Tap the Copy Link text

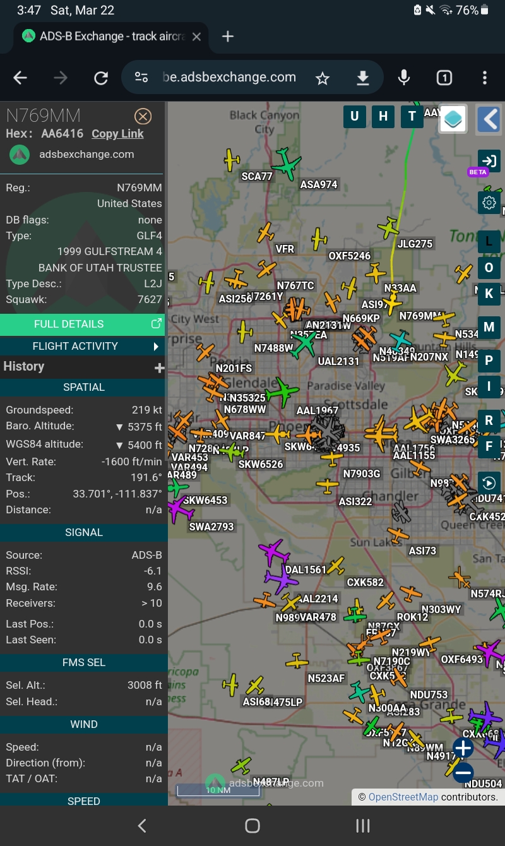point(117,134)
